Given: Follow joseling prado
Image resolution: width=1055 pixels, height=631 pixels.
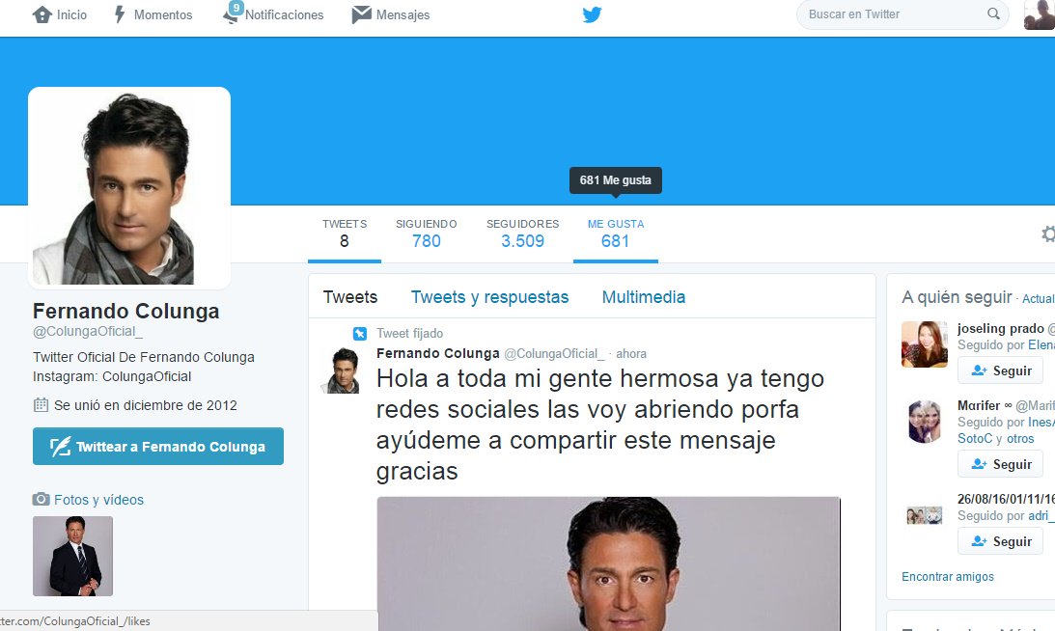Looking at the screenshot, I should [x=1000, y=370].
